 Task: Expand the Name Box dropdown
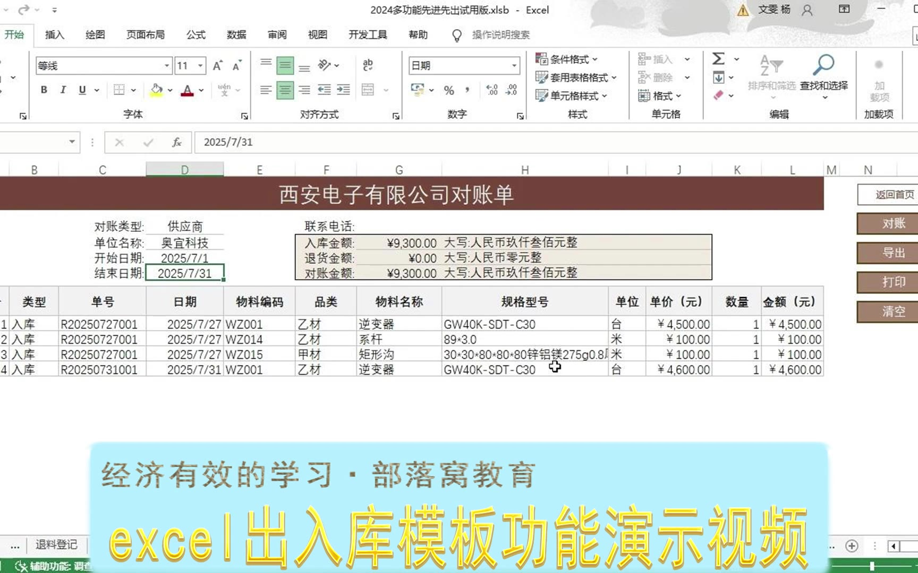point(72,142)
